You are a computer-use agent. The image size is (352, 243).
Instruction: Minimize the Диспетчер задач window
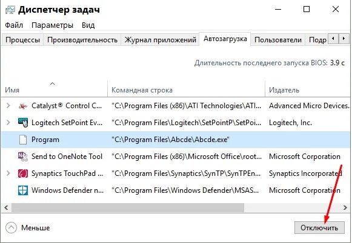(x=278, y=10)
